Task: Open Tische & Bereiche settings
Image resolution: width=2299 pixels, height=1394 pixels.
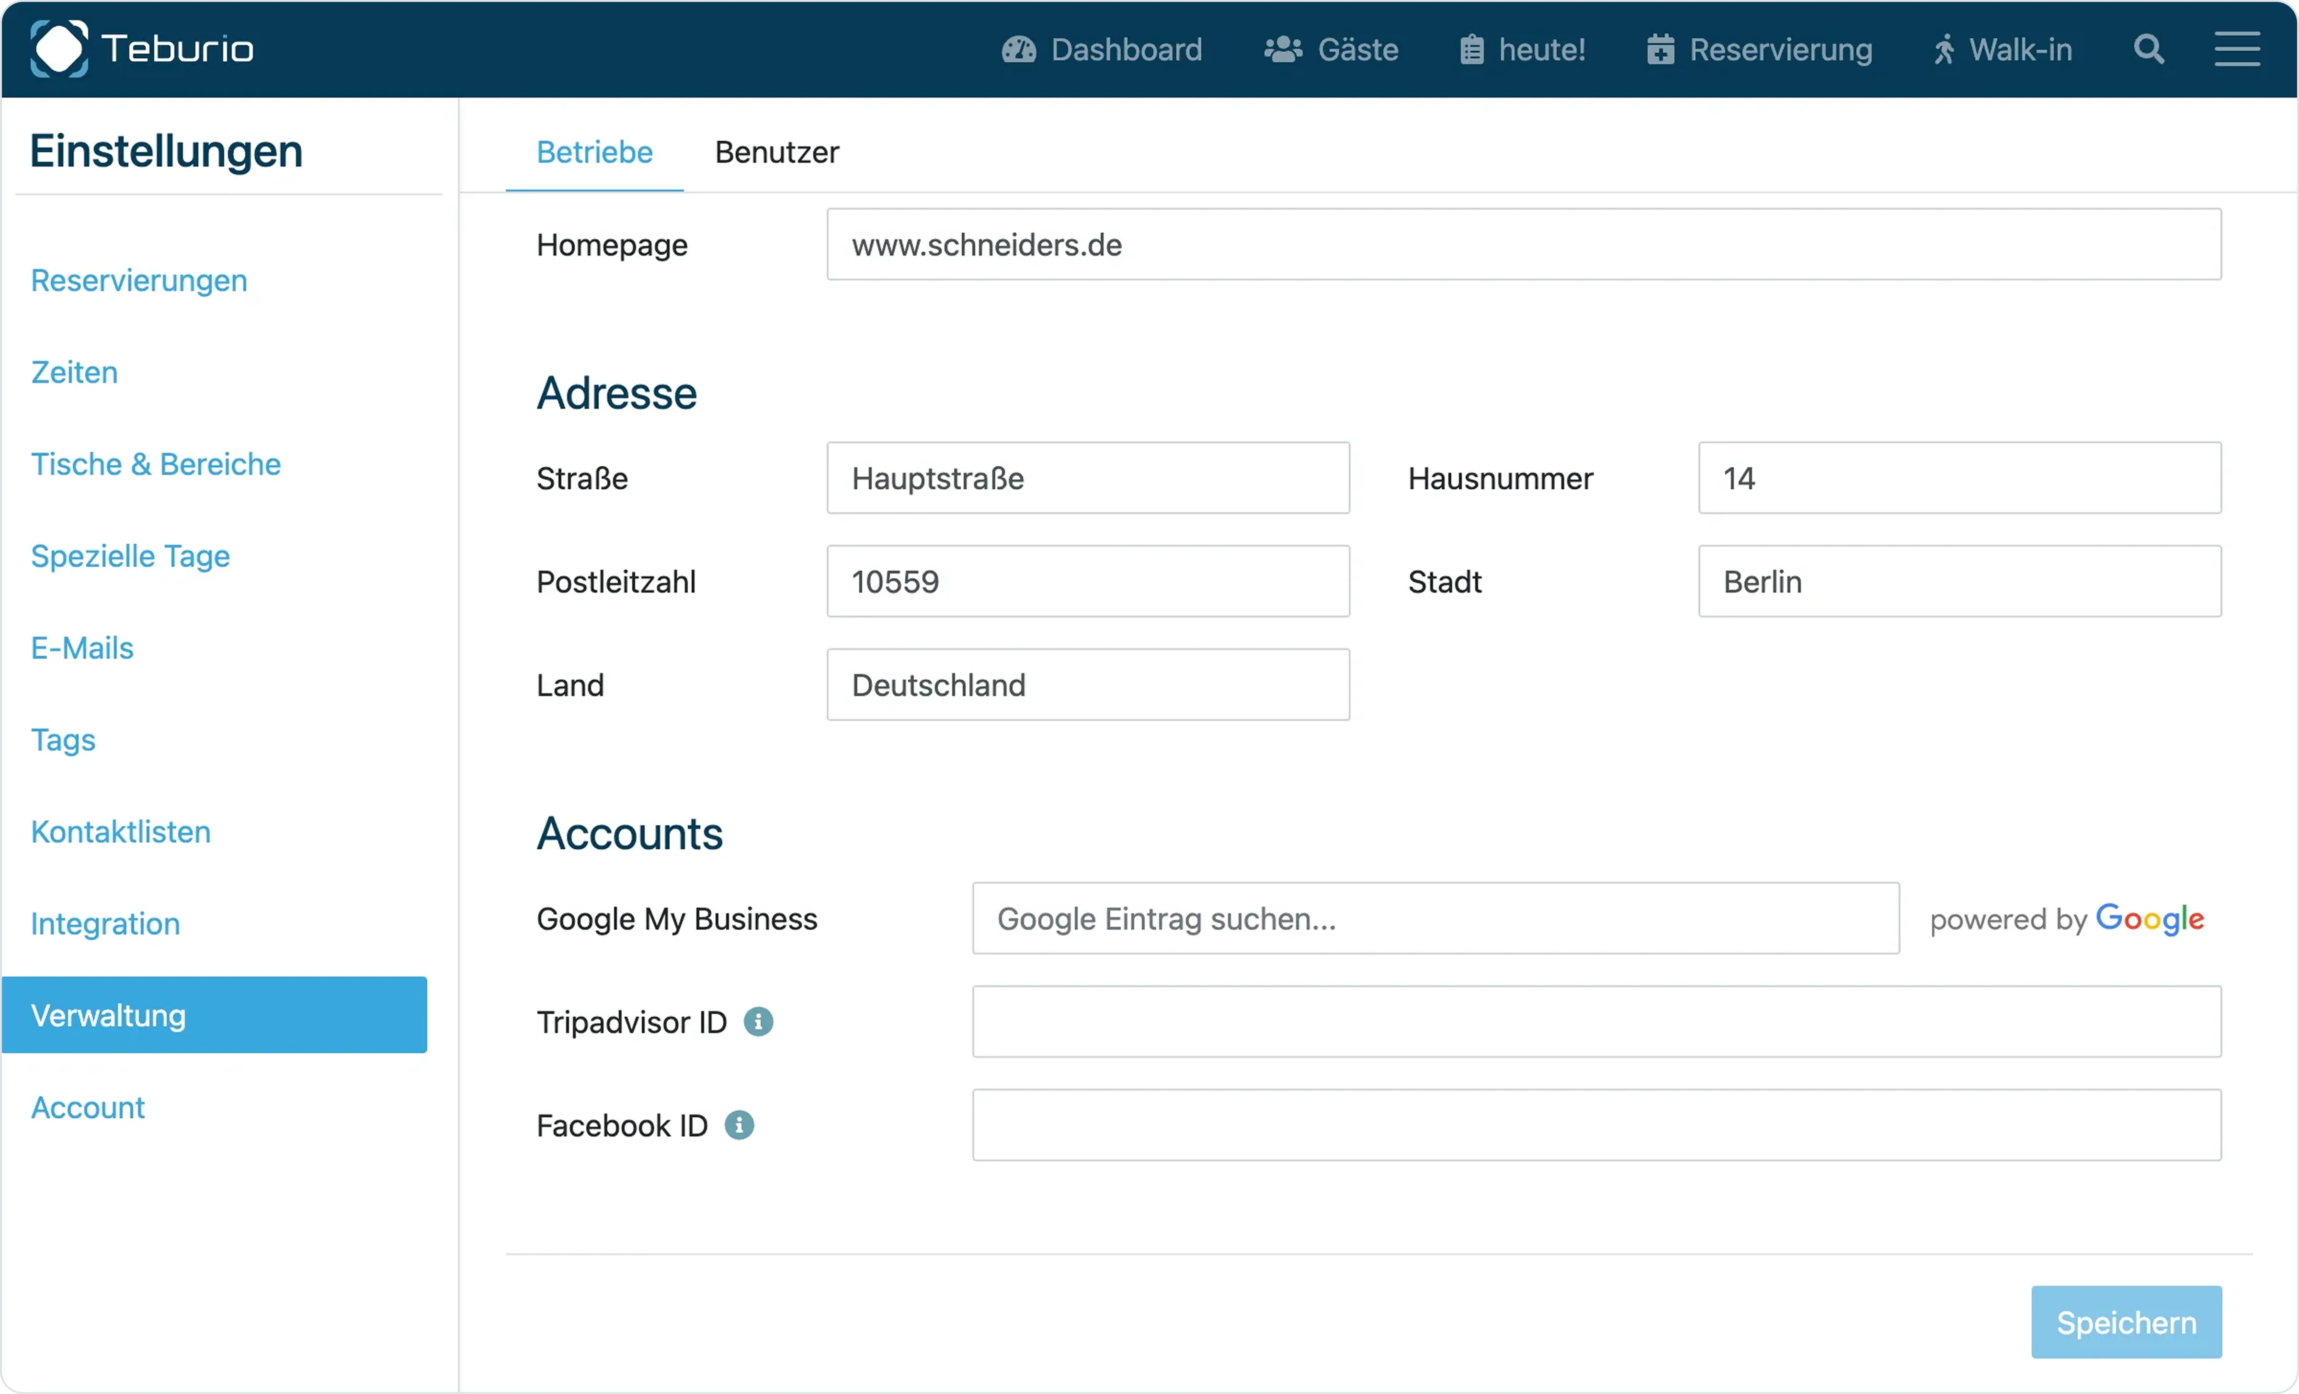Action: coord(156,464)
